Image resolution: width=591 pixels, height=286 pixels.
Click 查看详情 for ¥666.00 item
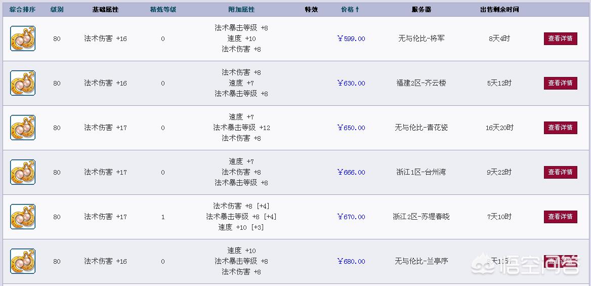[x=561, y=172]
